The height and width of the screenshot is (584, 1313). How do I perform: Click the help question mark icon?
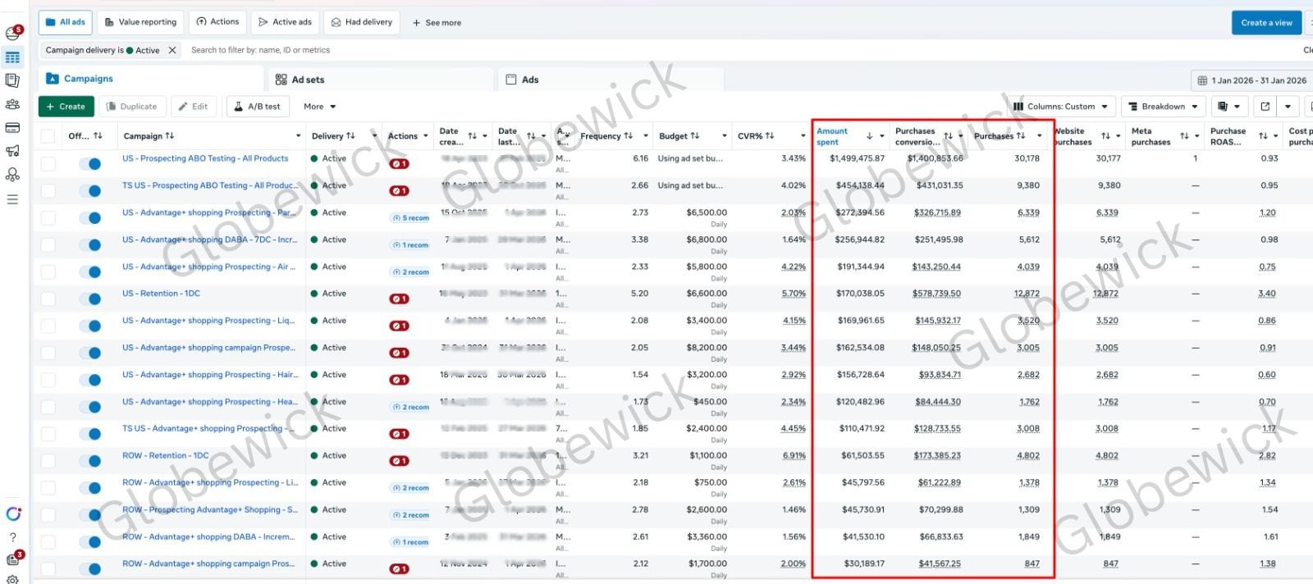(x=12, y=537)
